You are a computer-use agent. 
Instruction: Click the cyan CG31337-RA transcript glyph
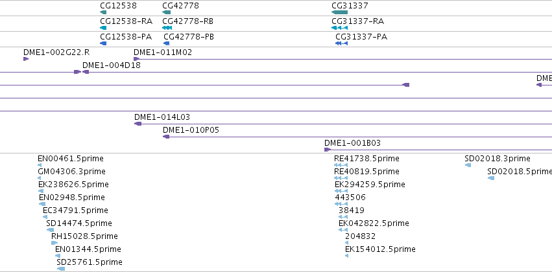[339, 28]
